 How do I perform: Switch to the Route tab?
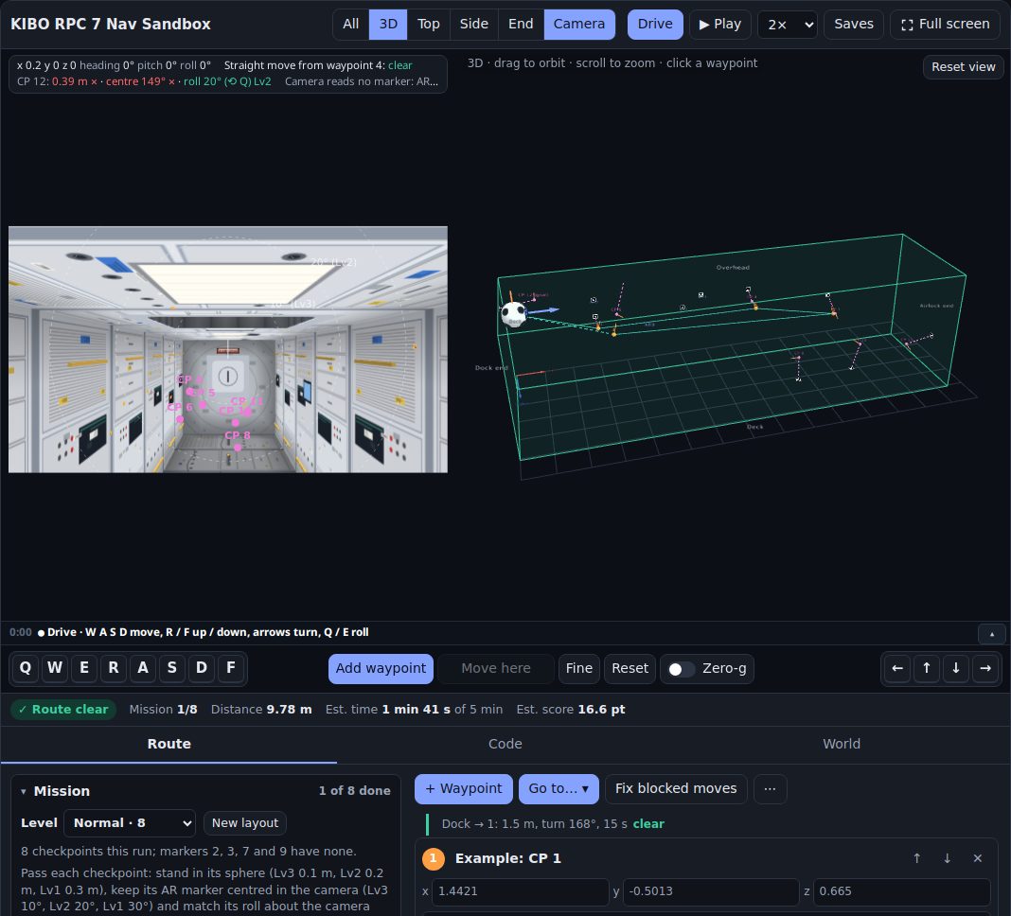tap(168, 744)
